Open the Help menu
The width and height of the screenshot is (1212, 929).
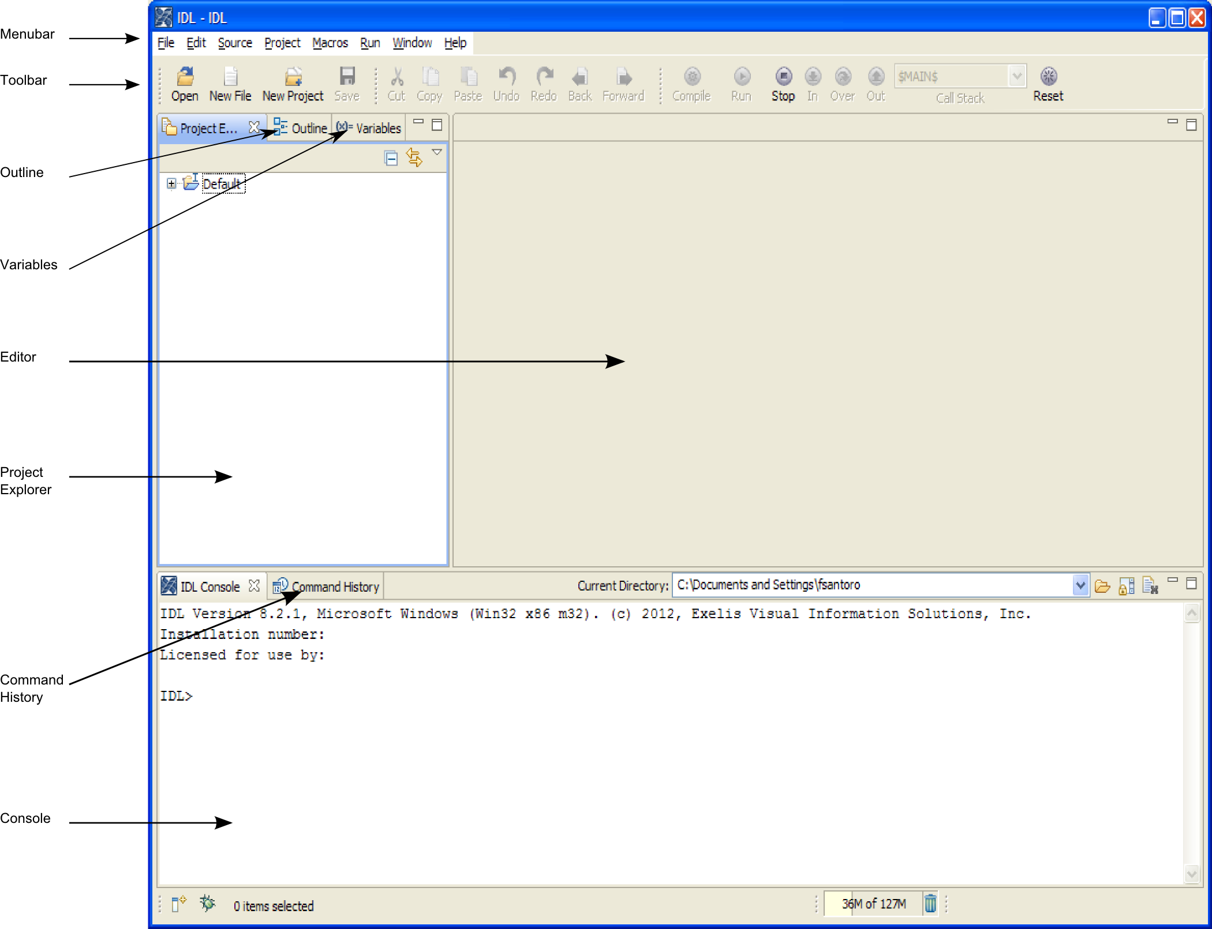455,43
